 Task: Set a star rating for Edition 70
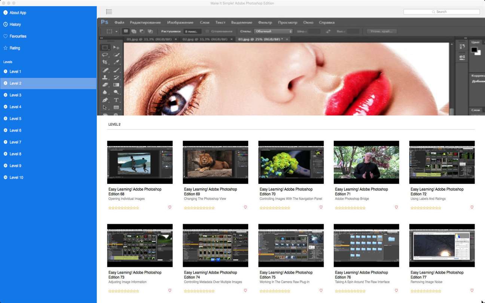[x=275, y=208]
